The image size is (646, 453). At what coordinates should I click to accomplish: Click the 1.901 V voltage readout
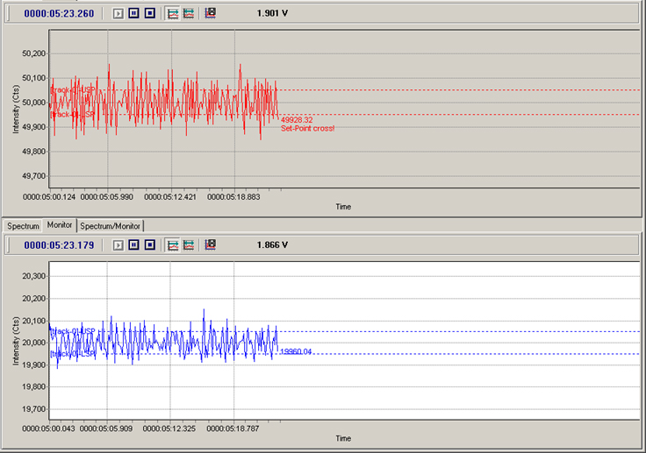coord(272,13)
